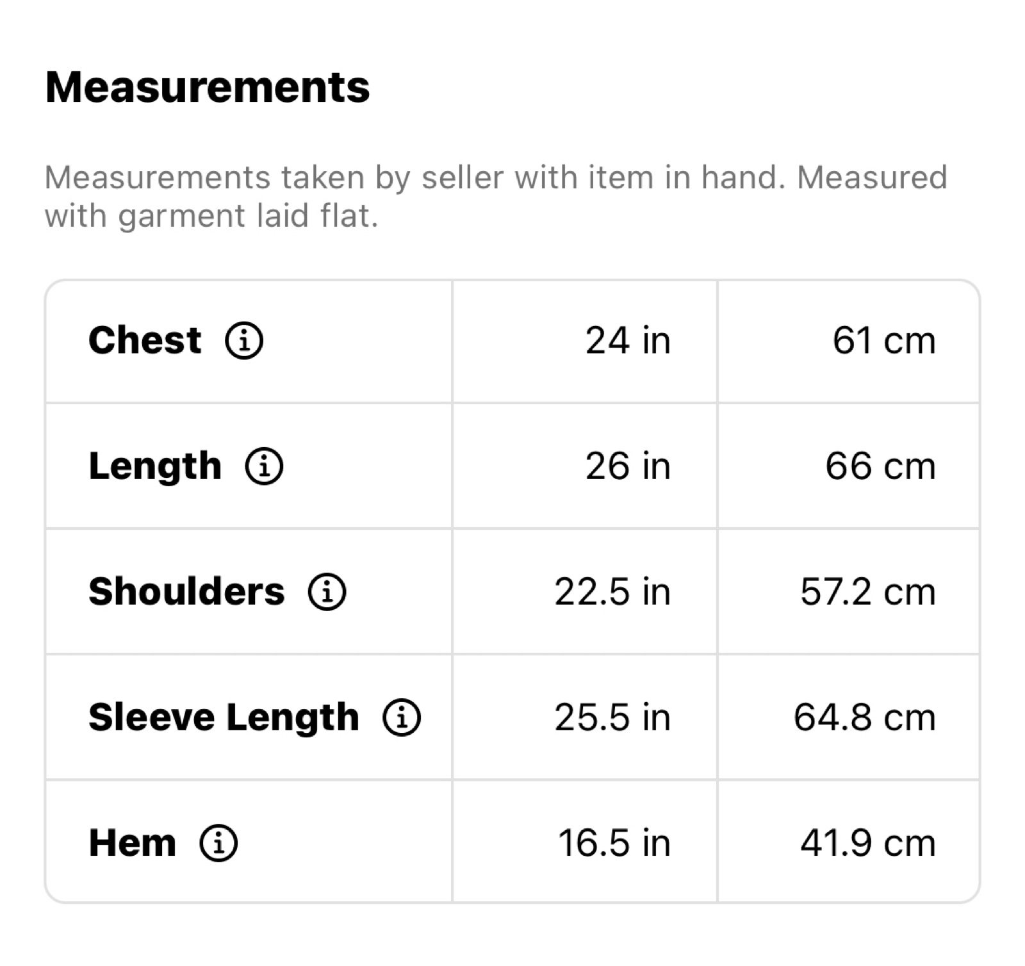
Task: Click the 24 in chest value
Action: pos(628,340)
